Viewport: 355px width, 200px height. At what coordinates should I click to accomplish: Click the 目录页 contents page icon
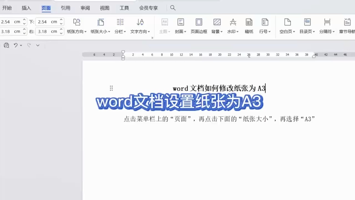[x=307, y=22]
